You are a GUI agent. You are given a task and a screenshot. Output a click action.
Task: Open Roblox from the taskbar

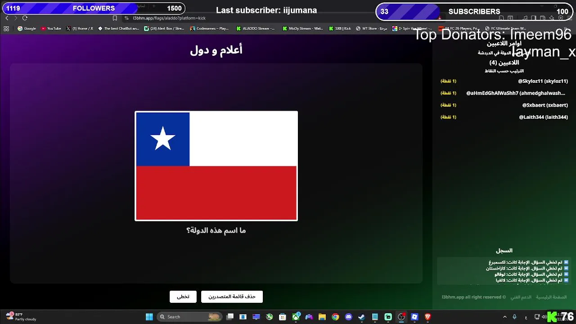tap(414, 317)
